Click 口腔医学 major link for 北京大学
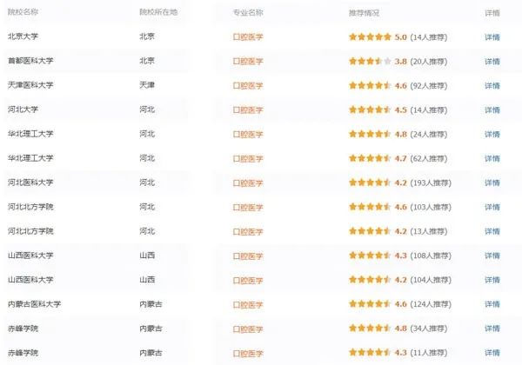522x365 pixels. click(x=248, y=36)
